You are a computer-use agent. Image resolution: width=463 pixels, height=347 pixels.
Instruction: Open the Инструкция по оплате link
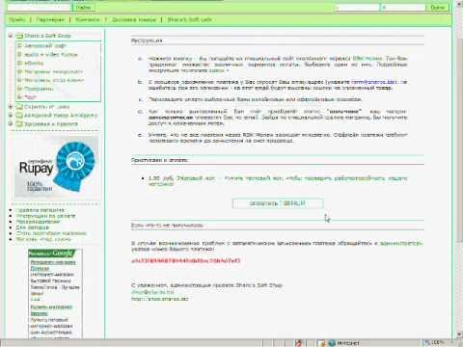tap(45, 216)
